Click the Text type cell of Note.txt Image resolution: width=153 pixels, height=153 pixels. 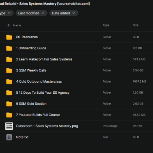tap(106, 137)
